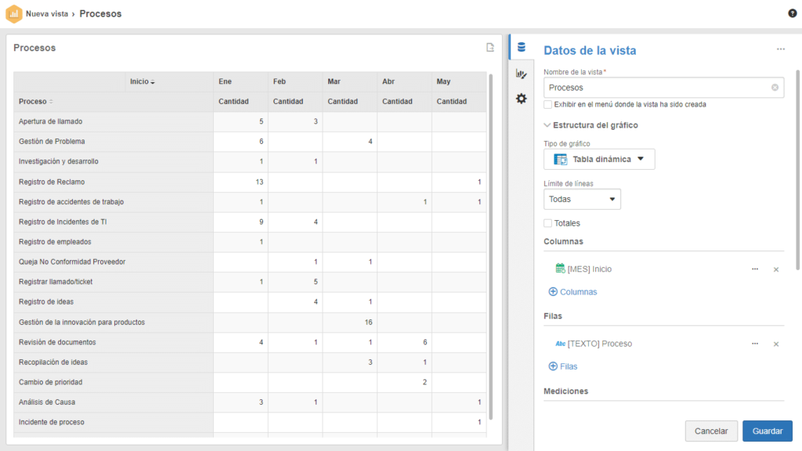The image size is (802, 451).
Task: Open the Tabla dinámica chart type dropdown
Action: pos(599,160)
